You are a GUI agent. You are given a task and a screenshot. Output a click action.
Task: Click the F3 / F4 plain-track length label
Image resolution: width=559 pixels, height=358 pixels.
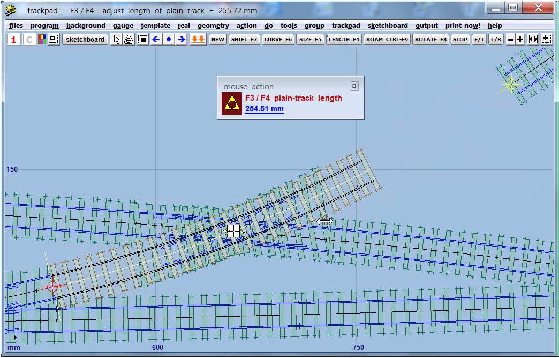[x=293, y=98]
